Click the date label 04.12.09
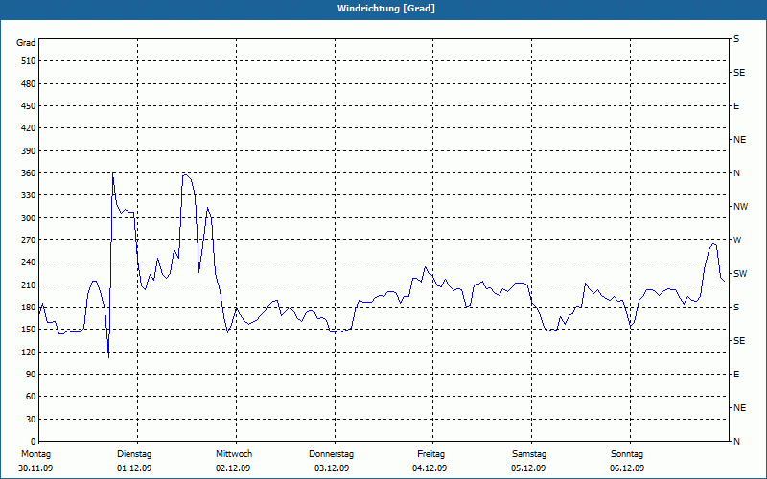 (430, 468)
